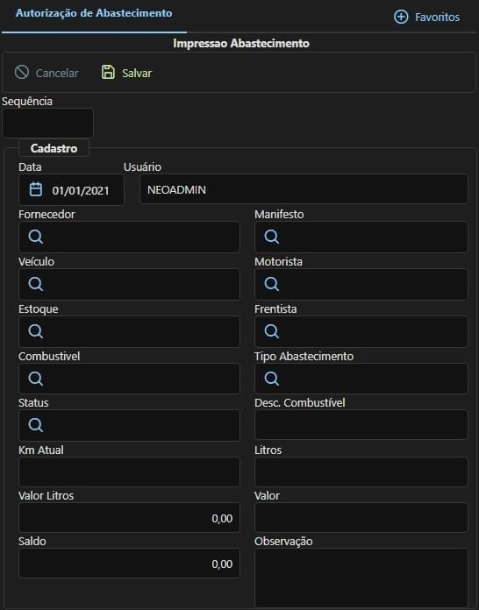Add page to Favoritos
479x610 pixels.
click(426, 18)
